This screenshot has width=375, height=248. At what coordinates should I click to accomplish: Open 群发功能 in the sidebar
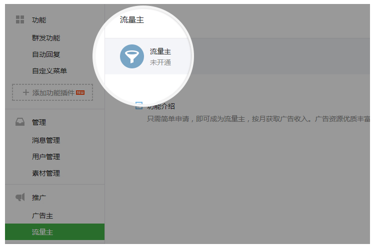click(46, 38)
